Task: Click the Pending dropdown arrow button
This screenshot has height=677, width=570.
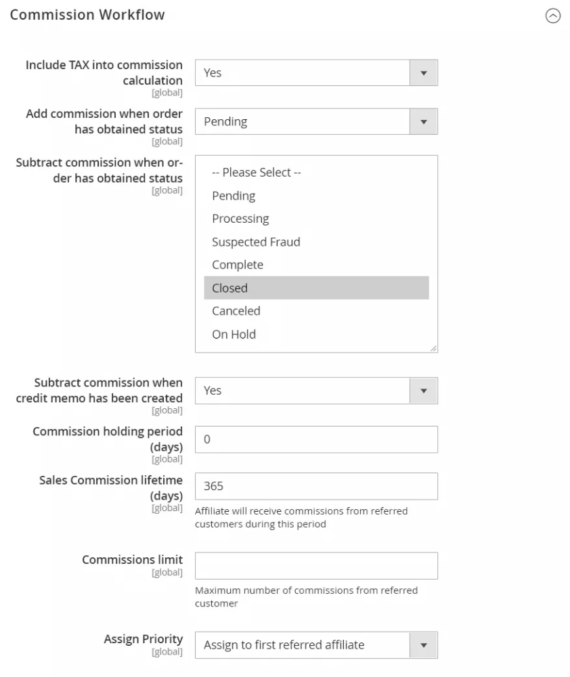Action: pos(424,121)
